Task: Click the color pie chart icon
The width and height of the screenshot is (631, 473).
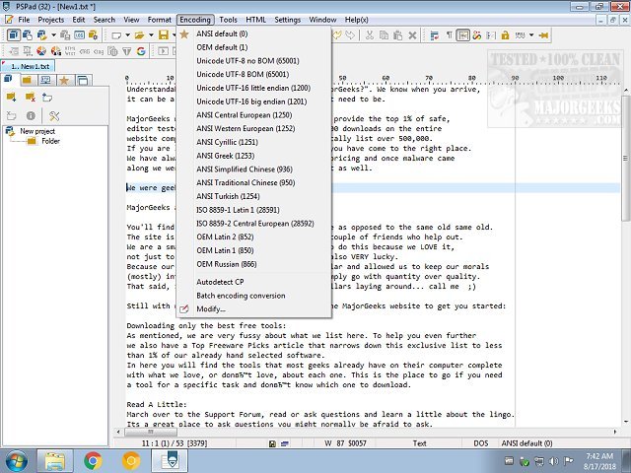Action: click(41, 50)
